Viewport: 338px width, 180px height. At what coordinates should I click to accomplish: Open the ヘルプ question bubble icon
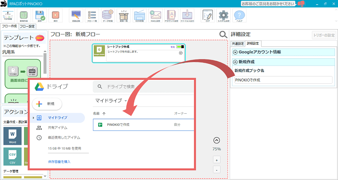click(240, 16)
